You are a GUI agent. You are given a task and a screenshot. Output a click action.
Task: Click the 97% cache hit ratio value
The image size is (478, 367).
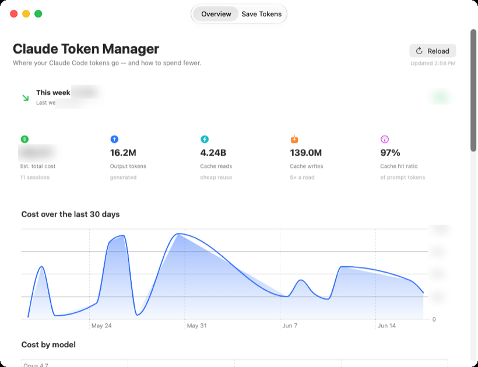coord(390,153)
